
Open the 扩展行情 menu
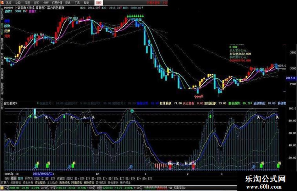point(57,3)
